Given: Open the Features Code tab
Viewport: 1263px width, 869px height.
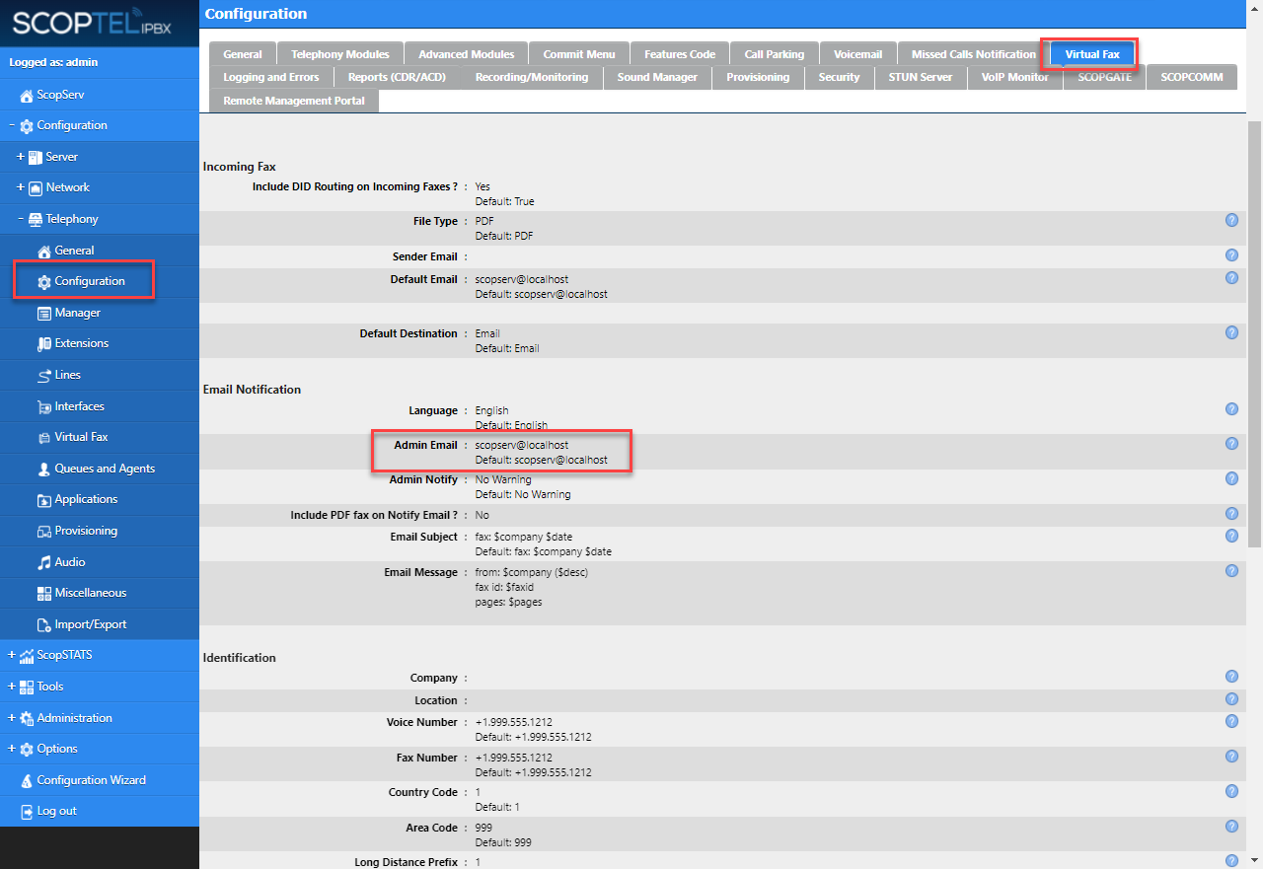Looking at the screenshot, I should (x=680, y=54).
